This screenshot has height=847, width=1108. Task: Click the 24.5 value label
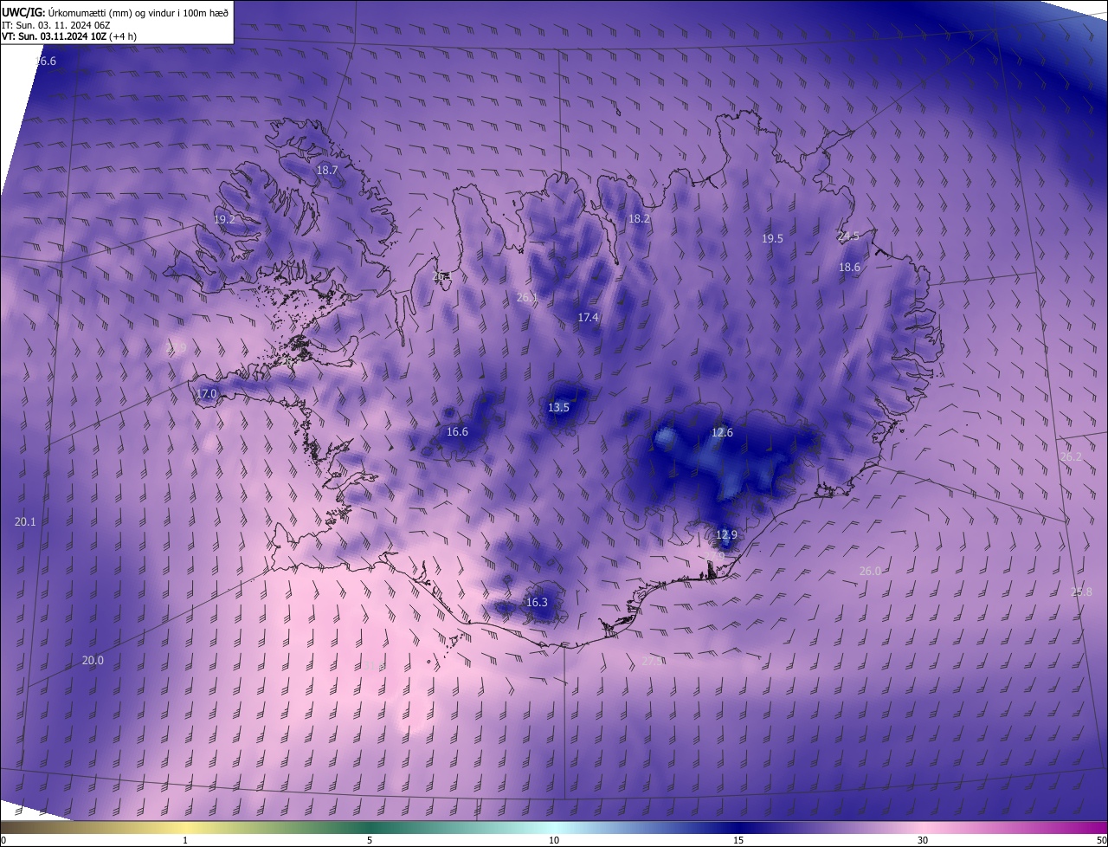[849, 236]
